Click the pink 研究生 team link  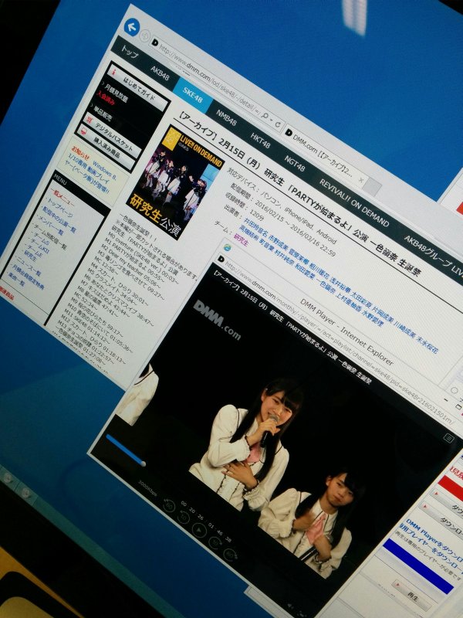tap(241, 239)
